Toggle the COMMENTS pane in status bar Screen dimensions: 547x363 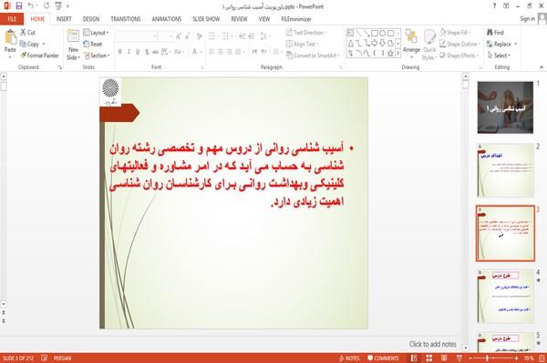(383, 358)
